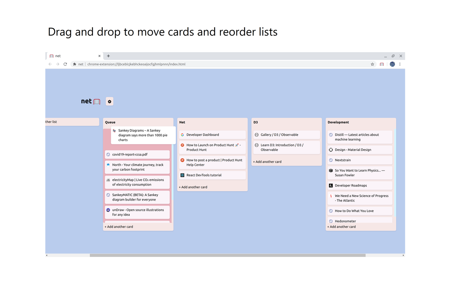Close the net browser tab
This screenshot has height=282, width=451.
(x=99, y=56)
